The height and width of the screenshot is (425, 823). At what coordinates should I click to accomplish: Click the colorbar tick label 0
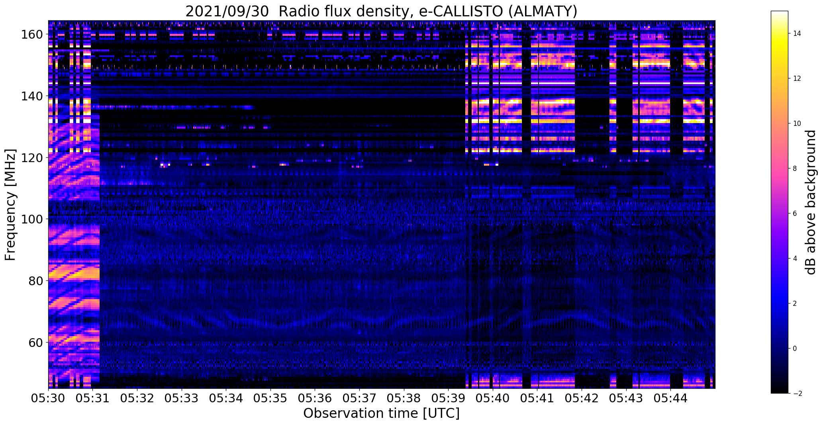coord(795,349)
